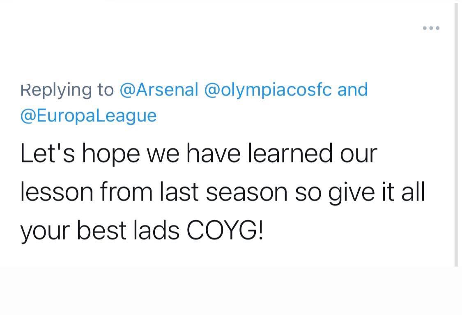Image resolution: width=462 pixels, height=315 pixels.
Task: Click the gray bar below the tweet
Action: (x=231, y=291)
